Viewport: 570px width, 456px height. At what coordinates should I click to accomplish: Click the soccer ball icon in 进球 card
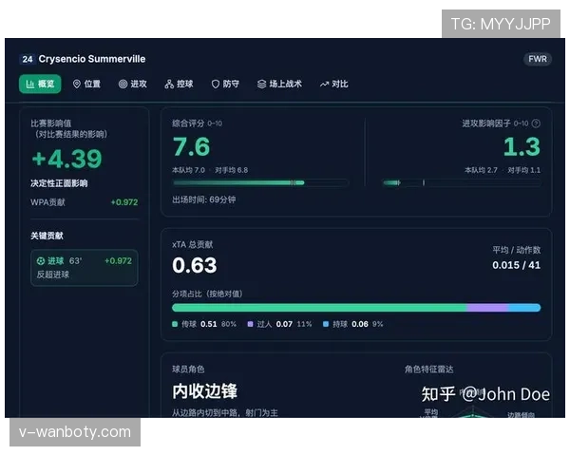(x=41, y=260)
